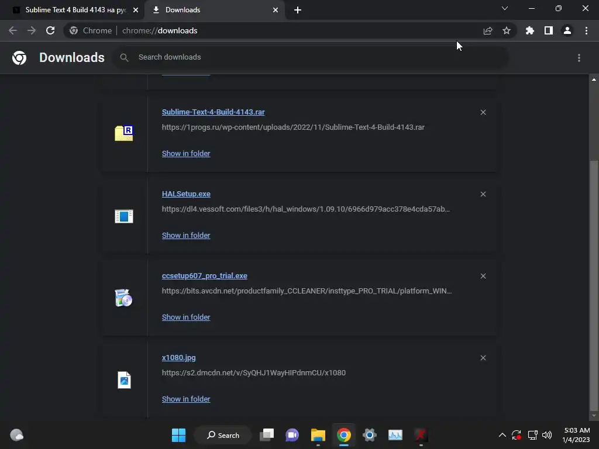Click the s2.dmcdn.net source URL text

tap(254, 372)
